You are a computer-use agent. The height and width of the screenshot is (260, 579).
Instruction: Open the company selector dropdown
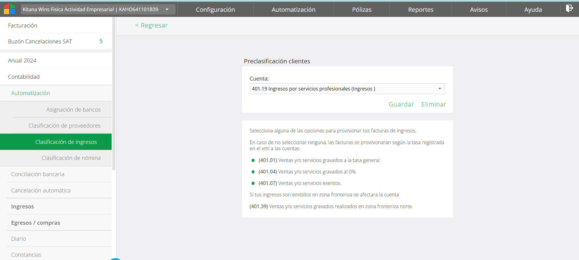coord(98,9)
